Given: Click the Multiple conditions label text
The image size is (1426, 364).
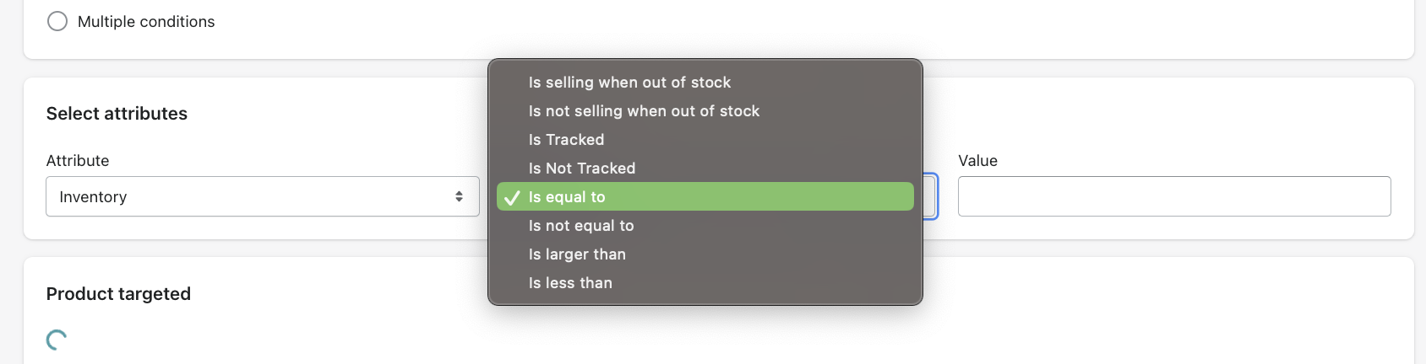Looking at the screenshot, I should click(146, 22).
